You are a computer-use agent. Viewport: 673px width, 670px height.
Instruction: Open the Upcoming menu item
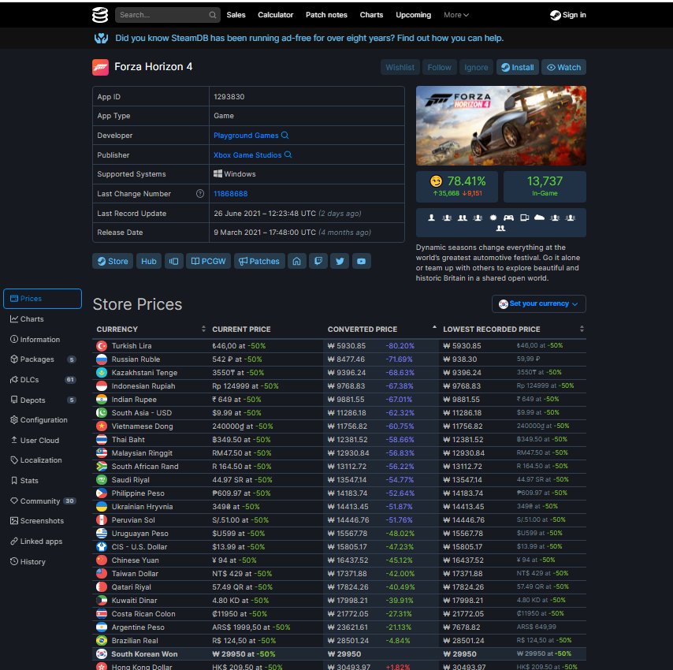tap(413, 15)
